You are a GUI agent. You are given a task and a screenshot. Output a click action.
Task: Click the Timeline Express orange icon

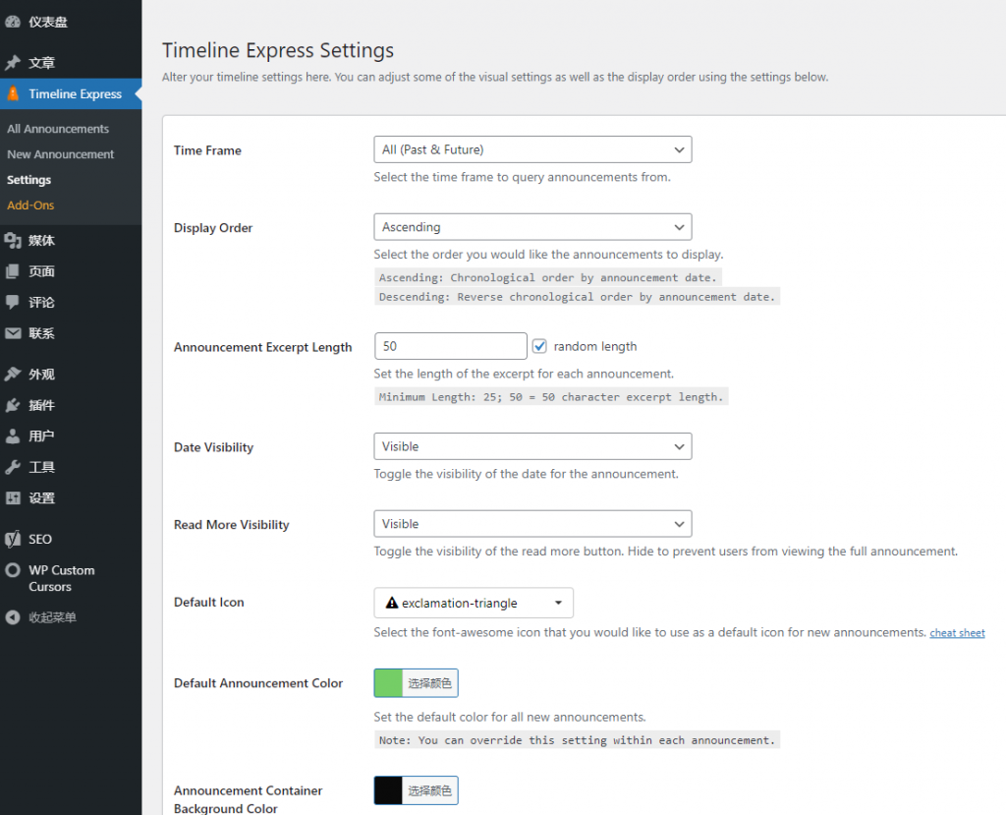coord(13,93)
